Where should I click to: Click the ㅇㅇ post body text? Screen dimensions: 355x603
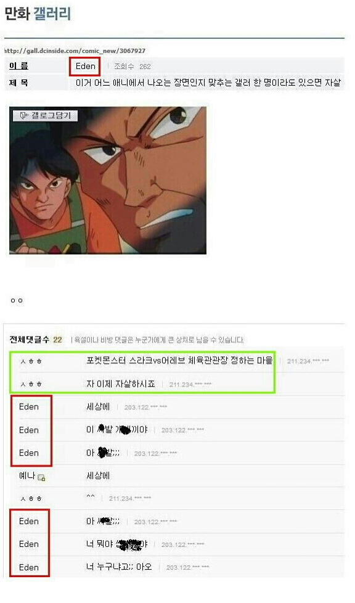(17, 300)
